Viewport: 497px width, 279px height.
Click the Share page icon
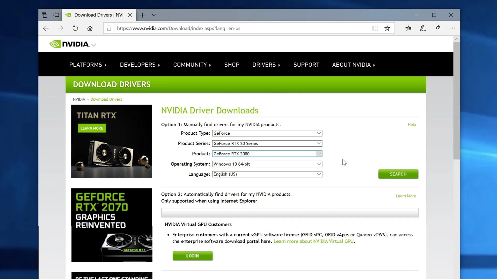[437, 28]
